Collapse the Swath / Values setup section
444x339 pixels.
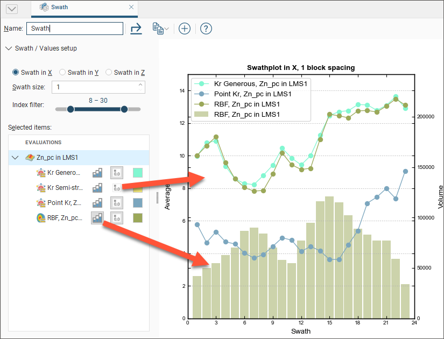coord(8,48)
